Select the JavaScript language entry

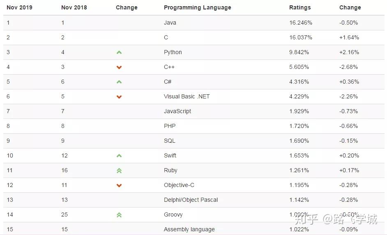click(177, 111)
